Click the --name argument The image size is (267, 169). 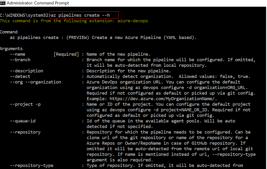[x=18, y=54]
